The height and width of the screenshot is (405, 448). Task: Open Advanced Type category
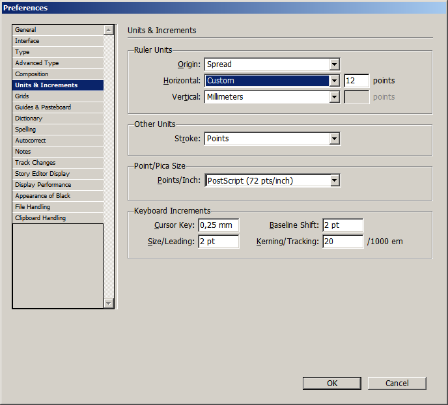click(x=58, y=63)
